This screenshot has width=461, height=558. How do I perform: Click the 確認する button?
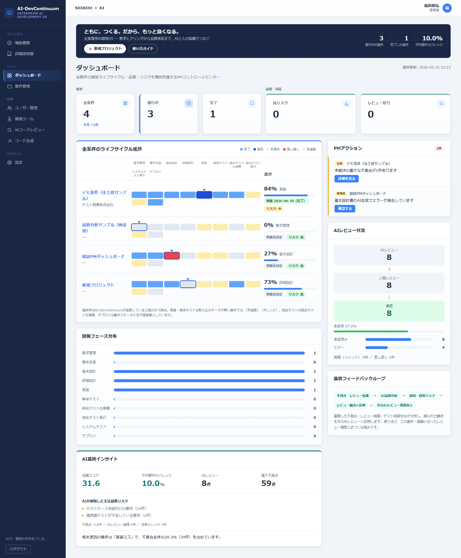pyautogui.click(x=345, y=209)
